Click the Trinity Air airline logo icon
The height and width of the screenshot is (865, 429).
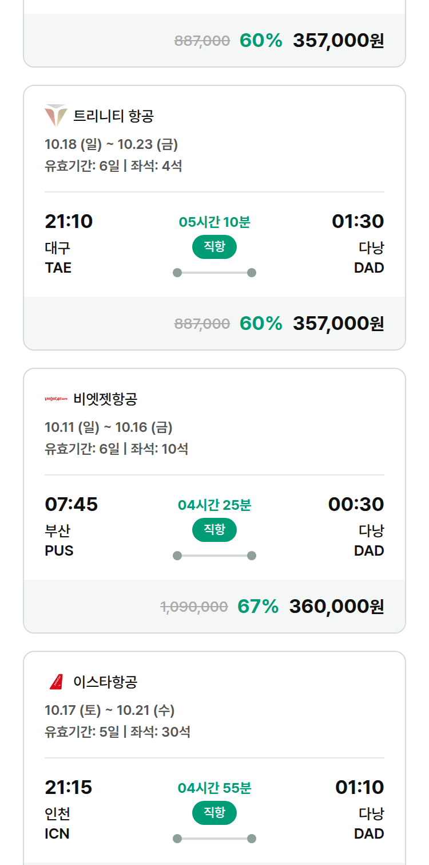click(56, 116)
